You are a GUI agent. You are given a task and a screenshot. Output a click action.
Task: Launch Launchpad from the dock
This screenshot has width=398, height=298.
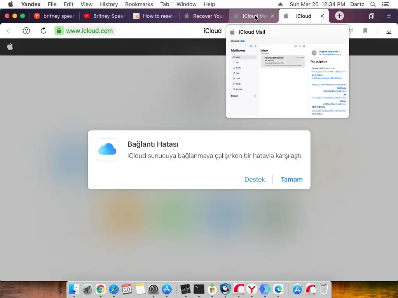click(87, 289)
